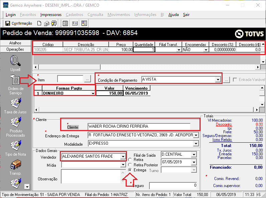The width and height of the screenshot is (266, 198).
Task: Click the Preço 100,00 cell
Action: coord(121,50)
